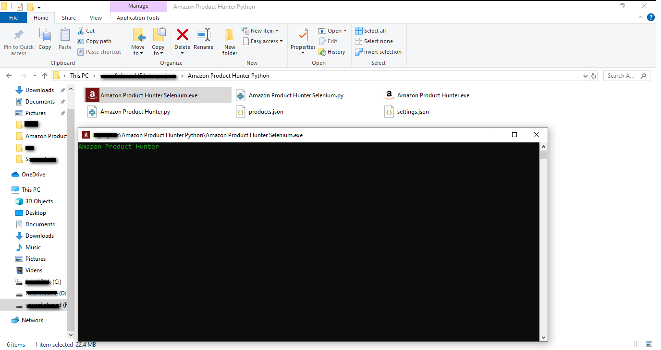Viewport: 661px width, 350px height.
Task: Click Select none
Action: pyautogui.click(x=374, y=41)
